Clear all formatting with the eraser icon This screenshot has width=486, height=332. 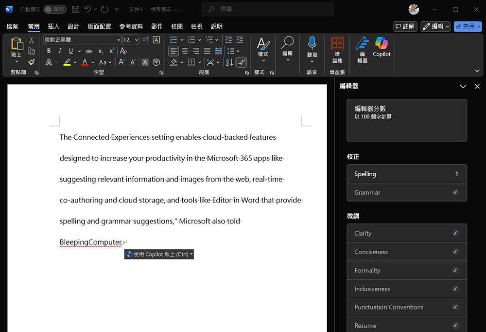click(123, 51)
